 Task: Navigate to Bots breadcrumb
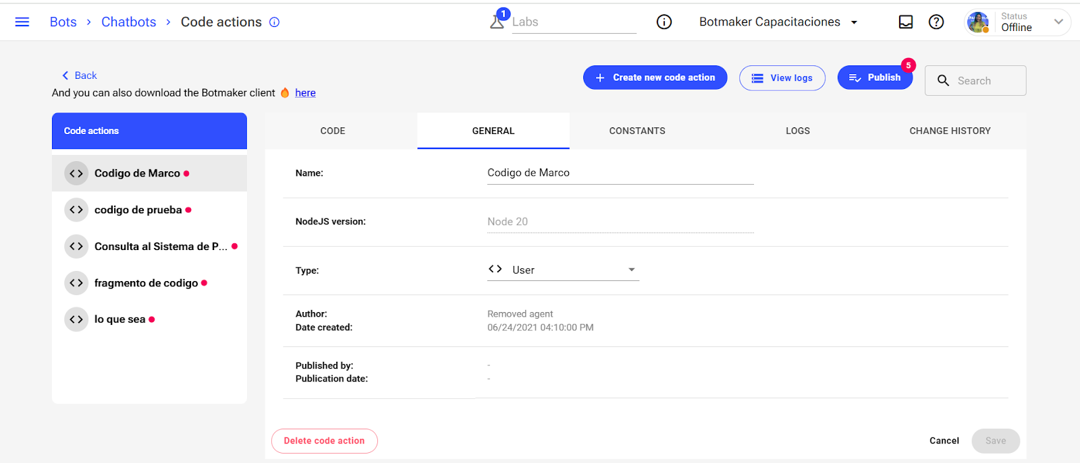click(63, 22)
